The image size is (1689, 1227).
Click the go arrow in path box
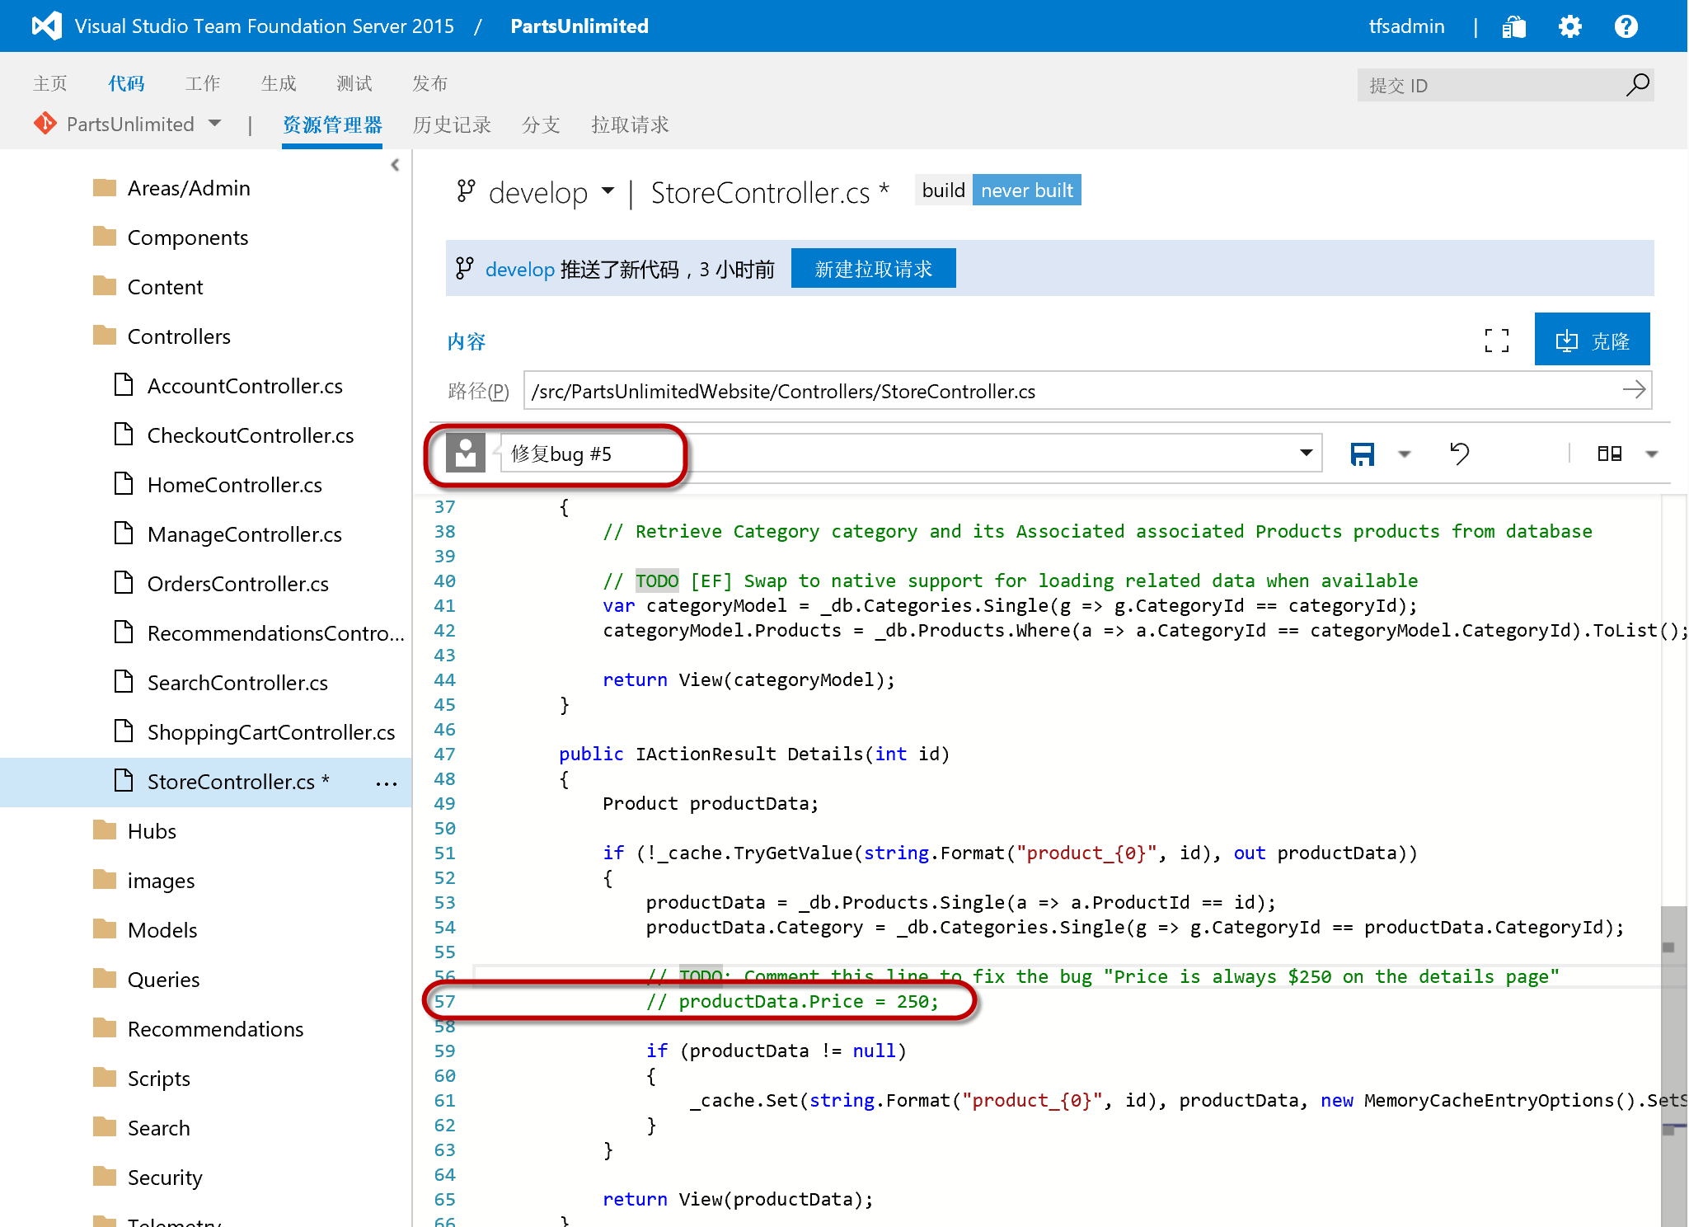pos(1634,389)
